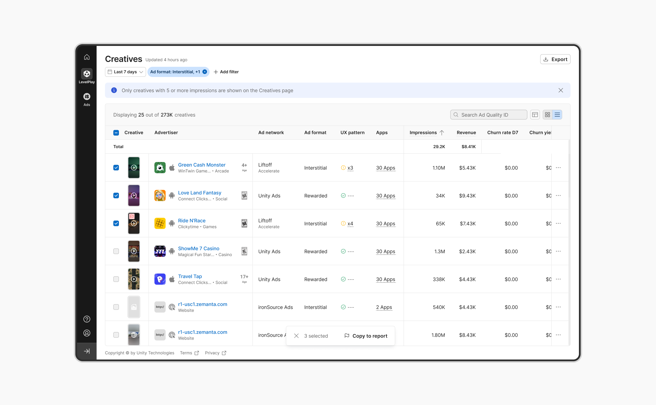Open row options menu for Love Land Fantasy
The height and width of the screenshot is (405, 656).
[x=558, y=195]
